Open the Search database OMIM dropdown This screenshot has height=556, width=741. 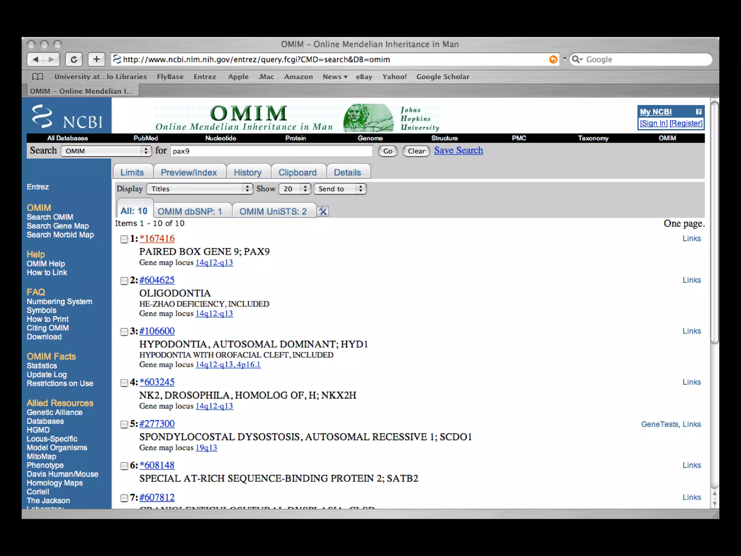coord(106,151)
